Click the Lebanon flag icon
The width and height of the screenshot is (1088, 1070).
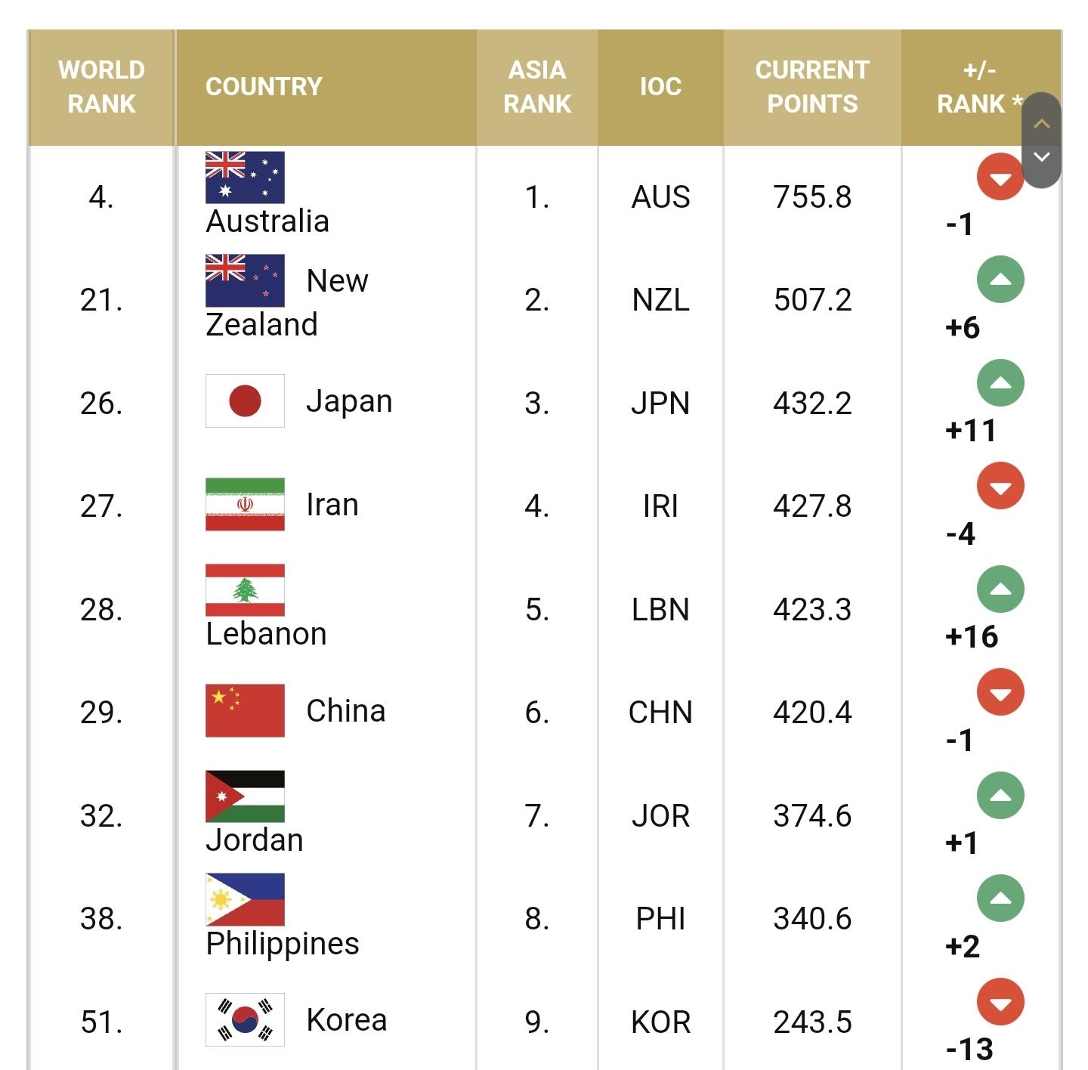tap(245, 590)
